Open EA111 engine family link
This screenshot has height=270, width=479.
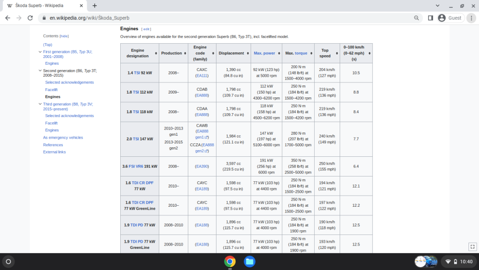tap(202, 76)
